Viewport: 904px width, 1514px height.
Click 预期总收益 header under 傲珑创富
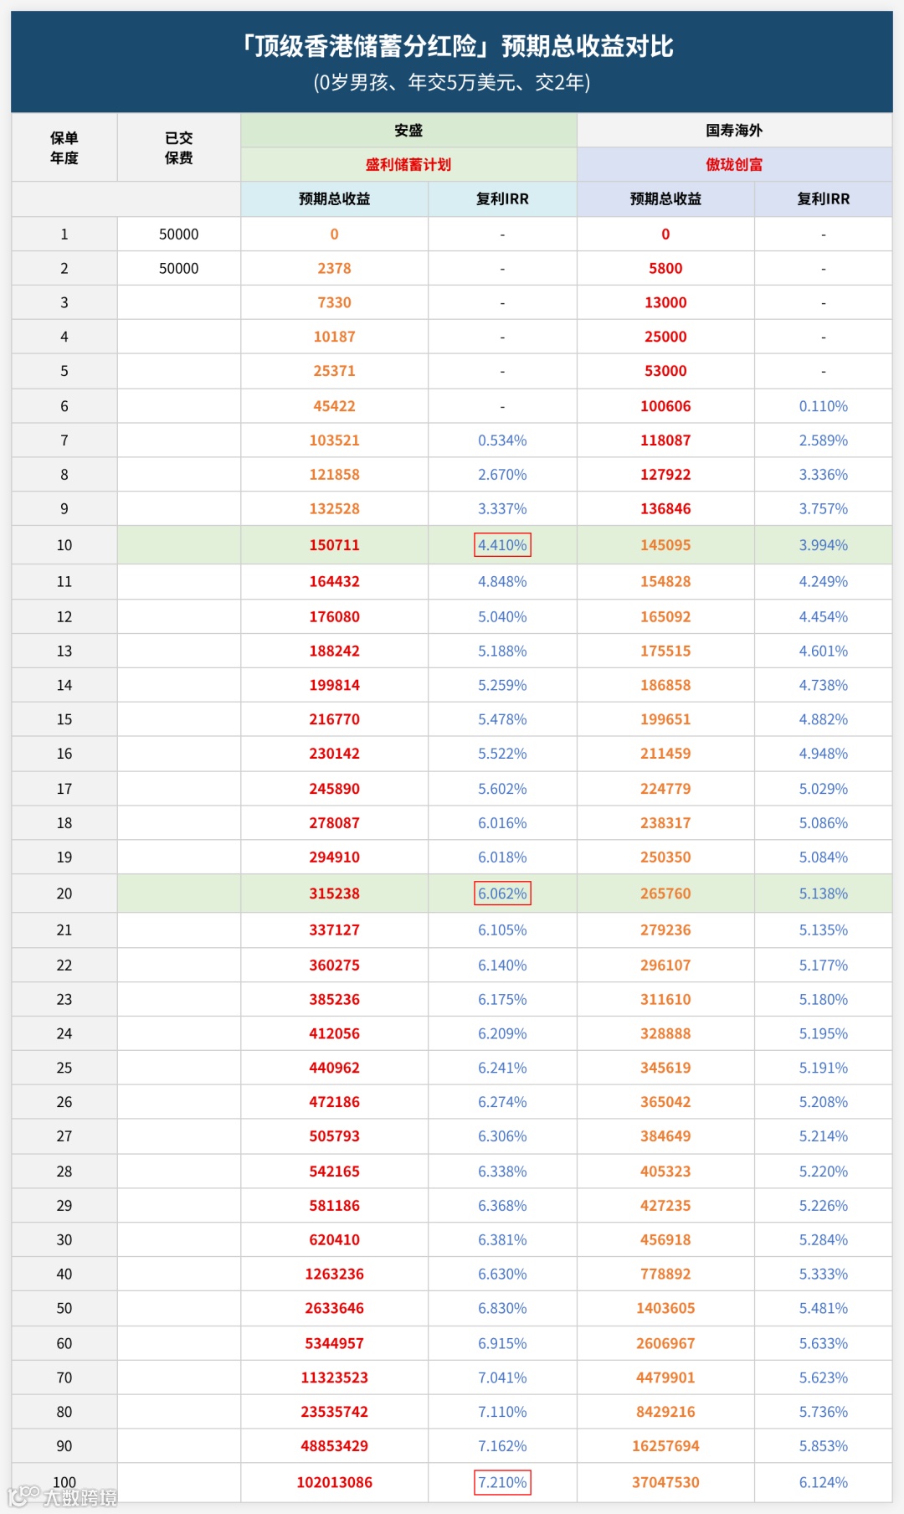pyautogui.click(x=665, y=199)
